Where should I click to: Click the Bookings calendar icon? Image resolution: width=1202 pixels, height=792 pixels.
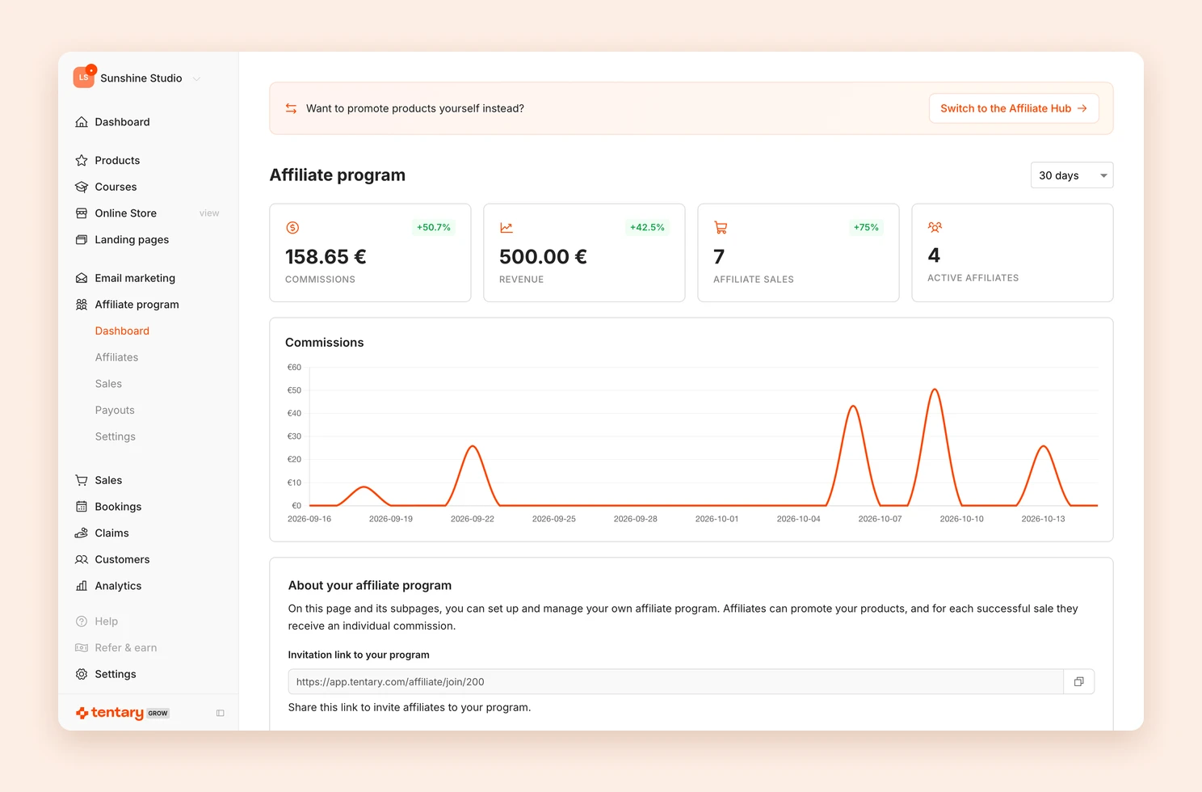coord(82,507)
